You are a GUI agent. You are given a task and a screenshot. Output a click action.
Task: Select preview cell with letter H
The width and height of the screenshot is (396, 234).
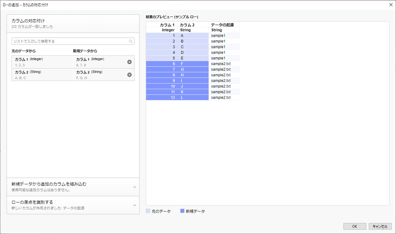click(193, 75)
